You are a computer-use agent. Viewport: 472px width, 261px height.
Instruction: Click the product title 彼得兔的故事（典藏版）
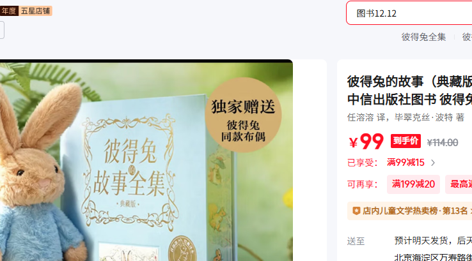coord(409,82)
